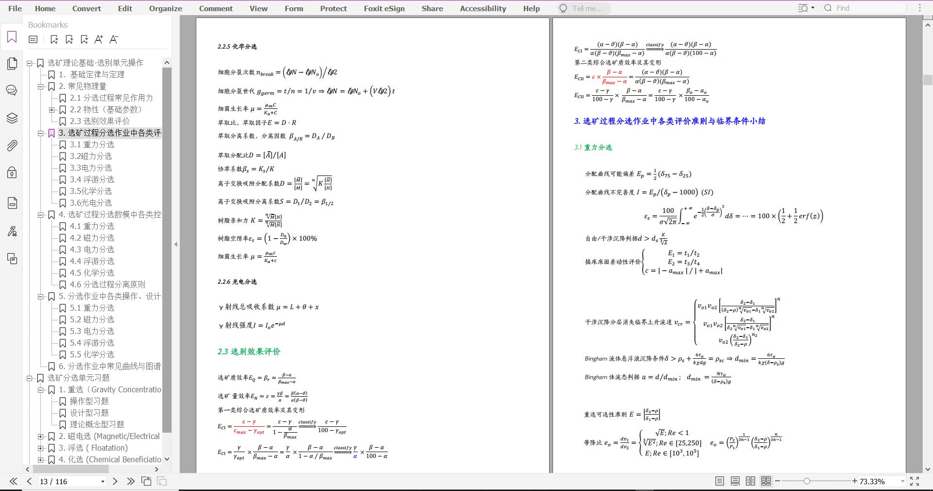Screen dimensions: 933x491
Task: Click the bookmarks panel horizontal scrollbar
Action: point(70,469)
